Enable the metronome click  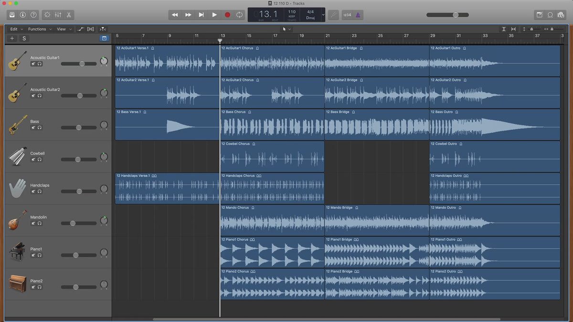click(x=358, y=15)
